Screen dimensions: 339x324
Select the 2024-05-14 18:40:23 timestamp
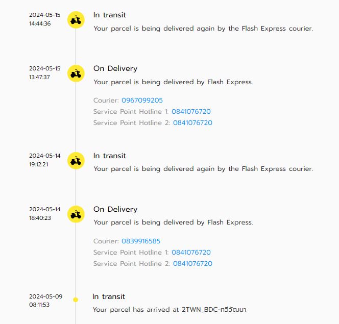[x=44, y=213]
